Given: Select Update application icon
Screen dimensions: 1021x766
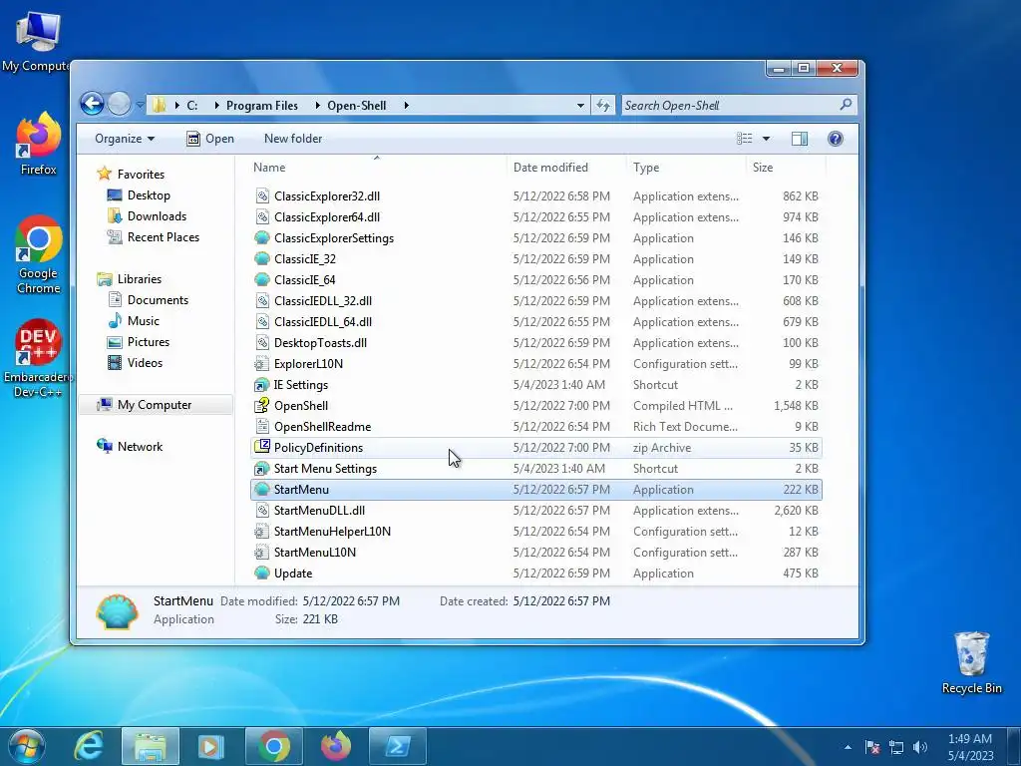Looking at the screenshot, I should 262,574.
